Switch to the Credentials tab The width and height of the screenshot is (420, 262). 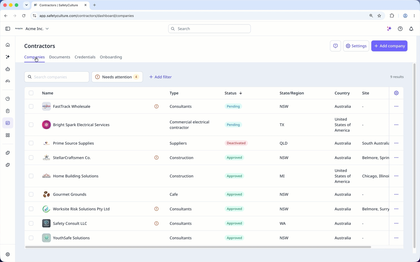tap(85, 57)
